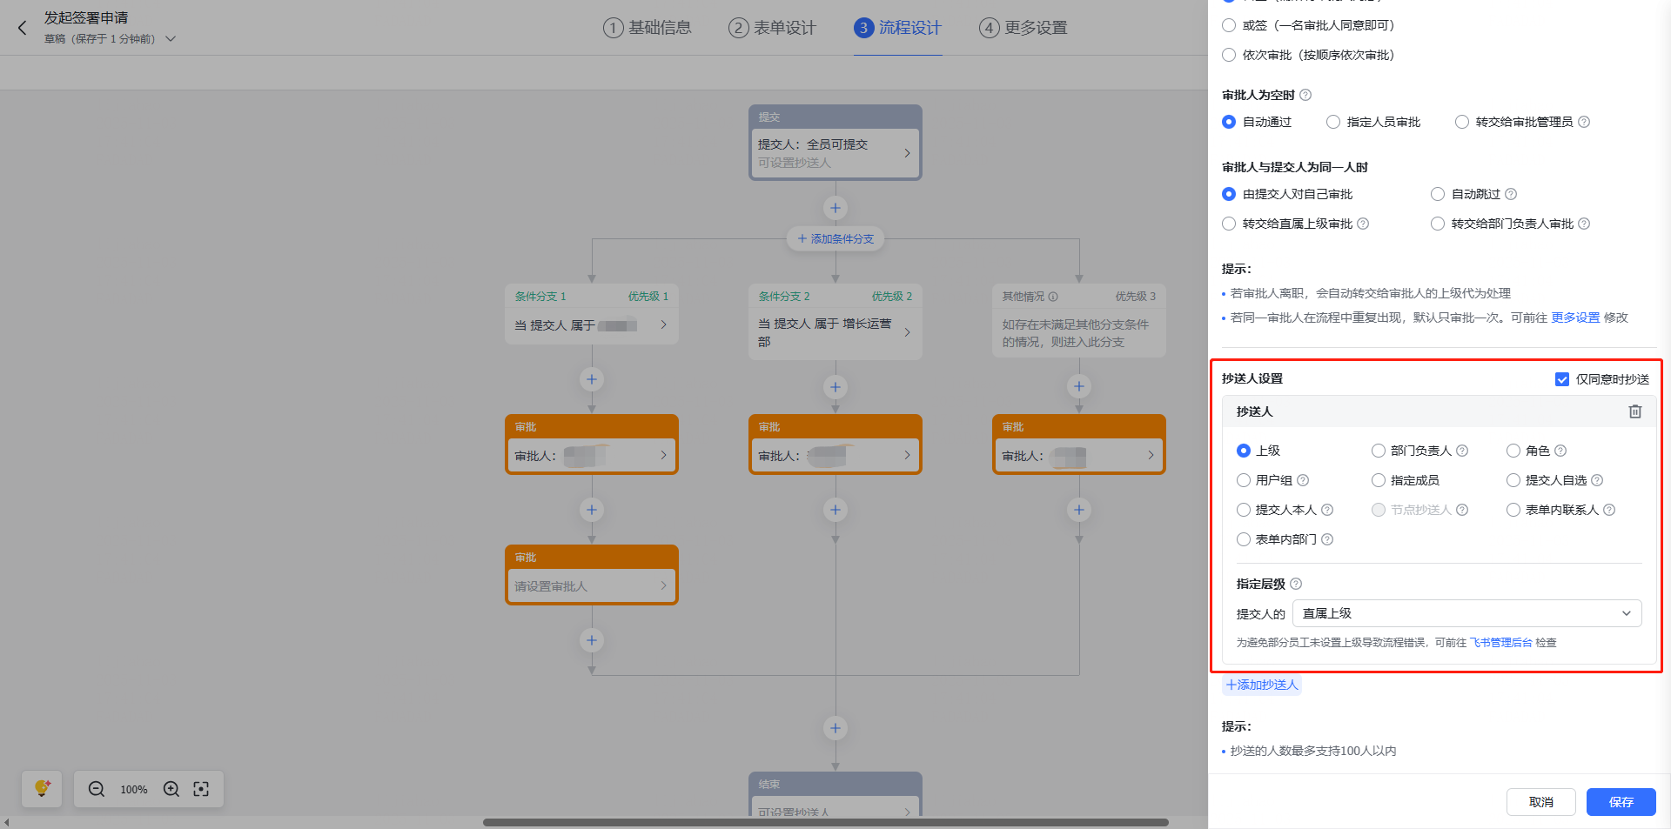The image size is (1671, 829).
Task: Open 条件分支 1 condition settings
Action: 592,325
